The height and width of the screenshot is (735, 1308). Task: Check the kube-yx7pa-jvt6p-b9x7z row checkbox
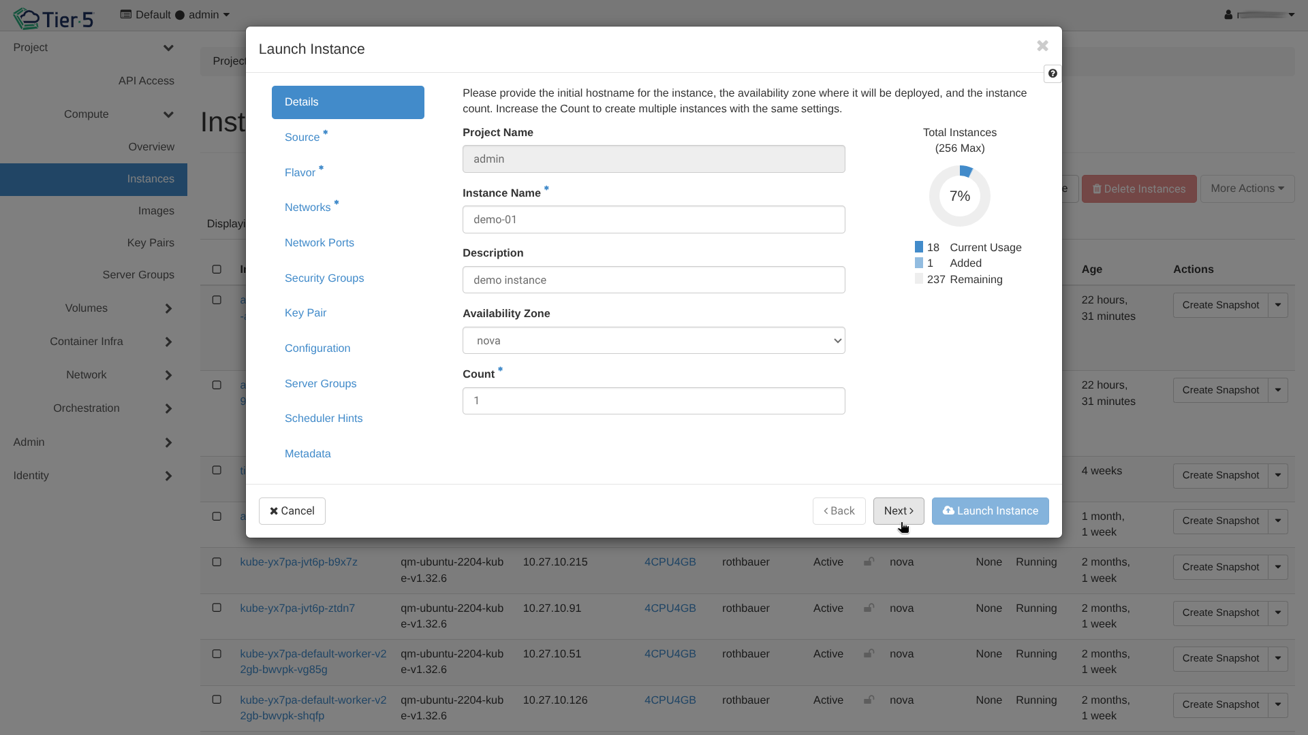click(217, 562)
